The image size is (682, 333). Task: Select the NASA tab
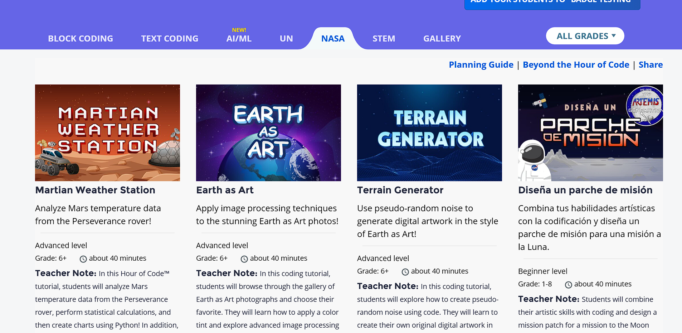pyautogui.click(x=333, y=38)
